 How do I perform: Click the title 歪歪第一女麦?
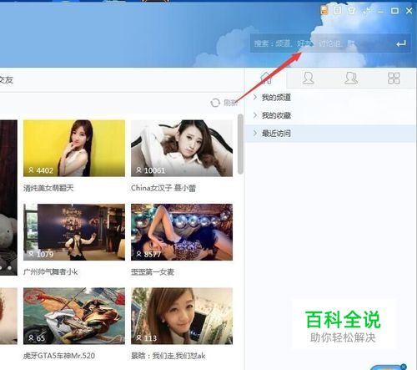coord(153,272)
